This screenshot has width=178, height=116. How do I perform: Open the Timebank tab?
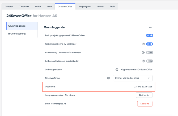coord(24,7)
